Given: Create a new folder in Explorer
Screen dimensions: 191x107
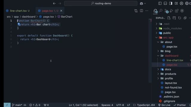Looking at the screenshot, I should [x=174, y=18].
